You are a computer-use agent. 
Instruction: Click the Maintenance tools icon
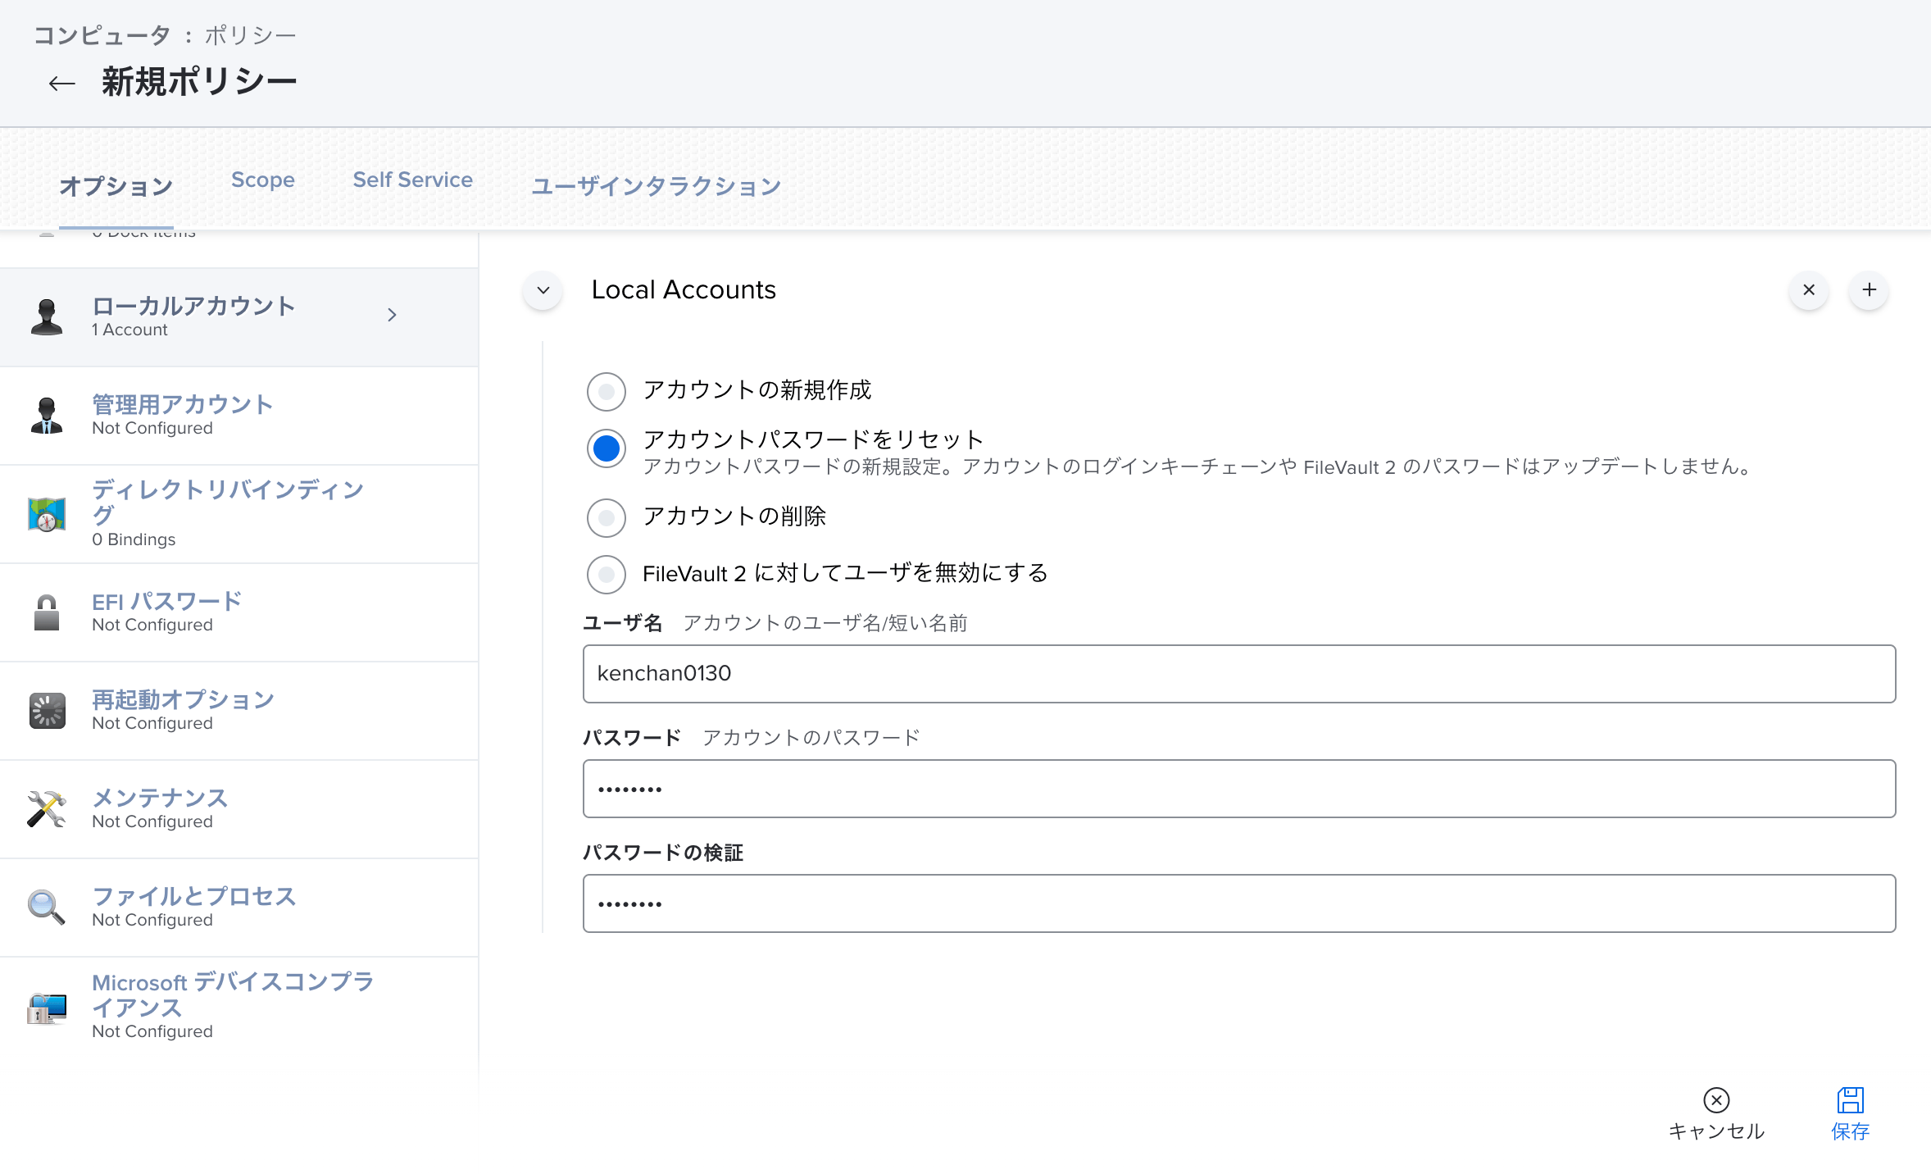pos(47,809)
